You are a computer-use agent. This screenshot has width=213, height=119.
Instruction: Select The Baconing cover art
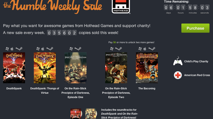point(147,68)
